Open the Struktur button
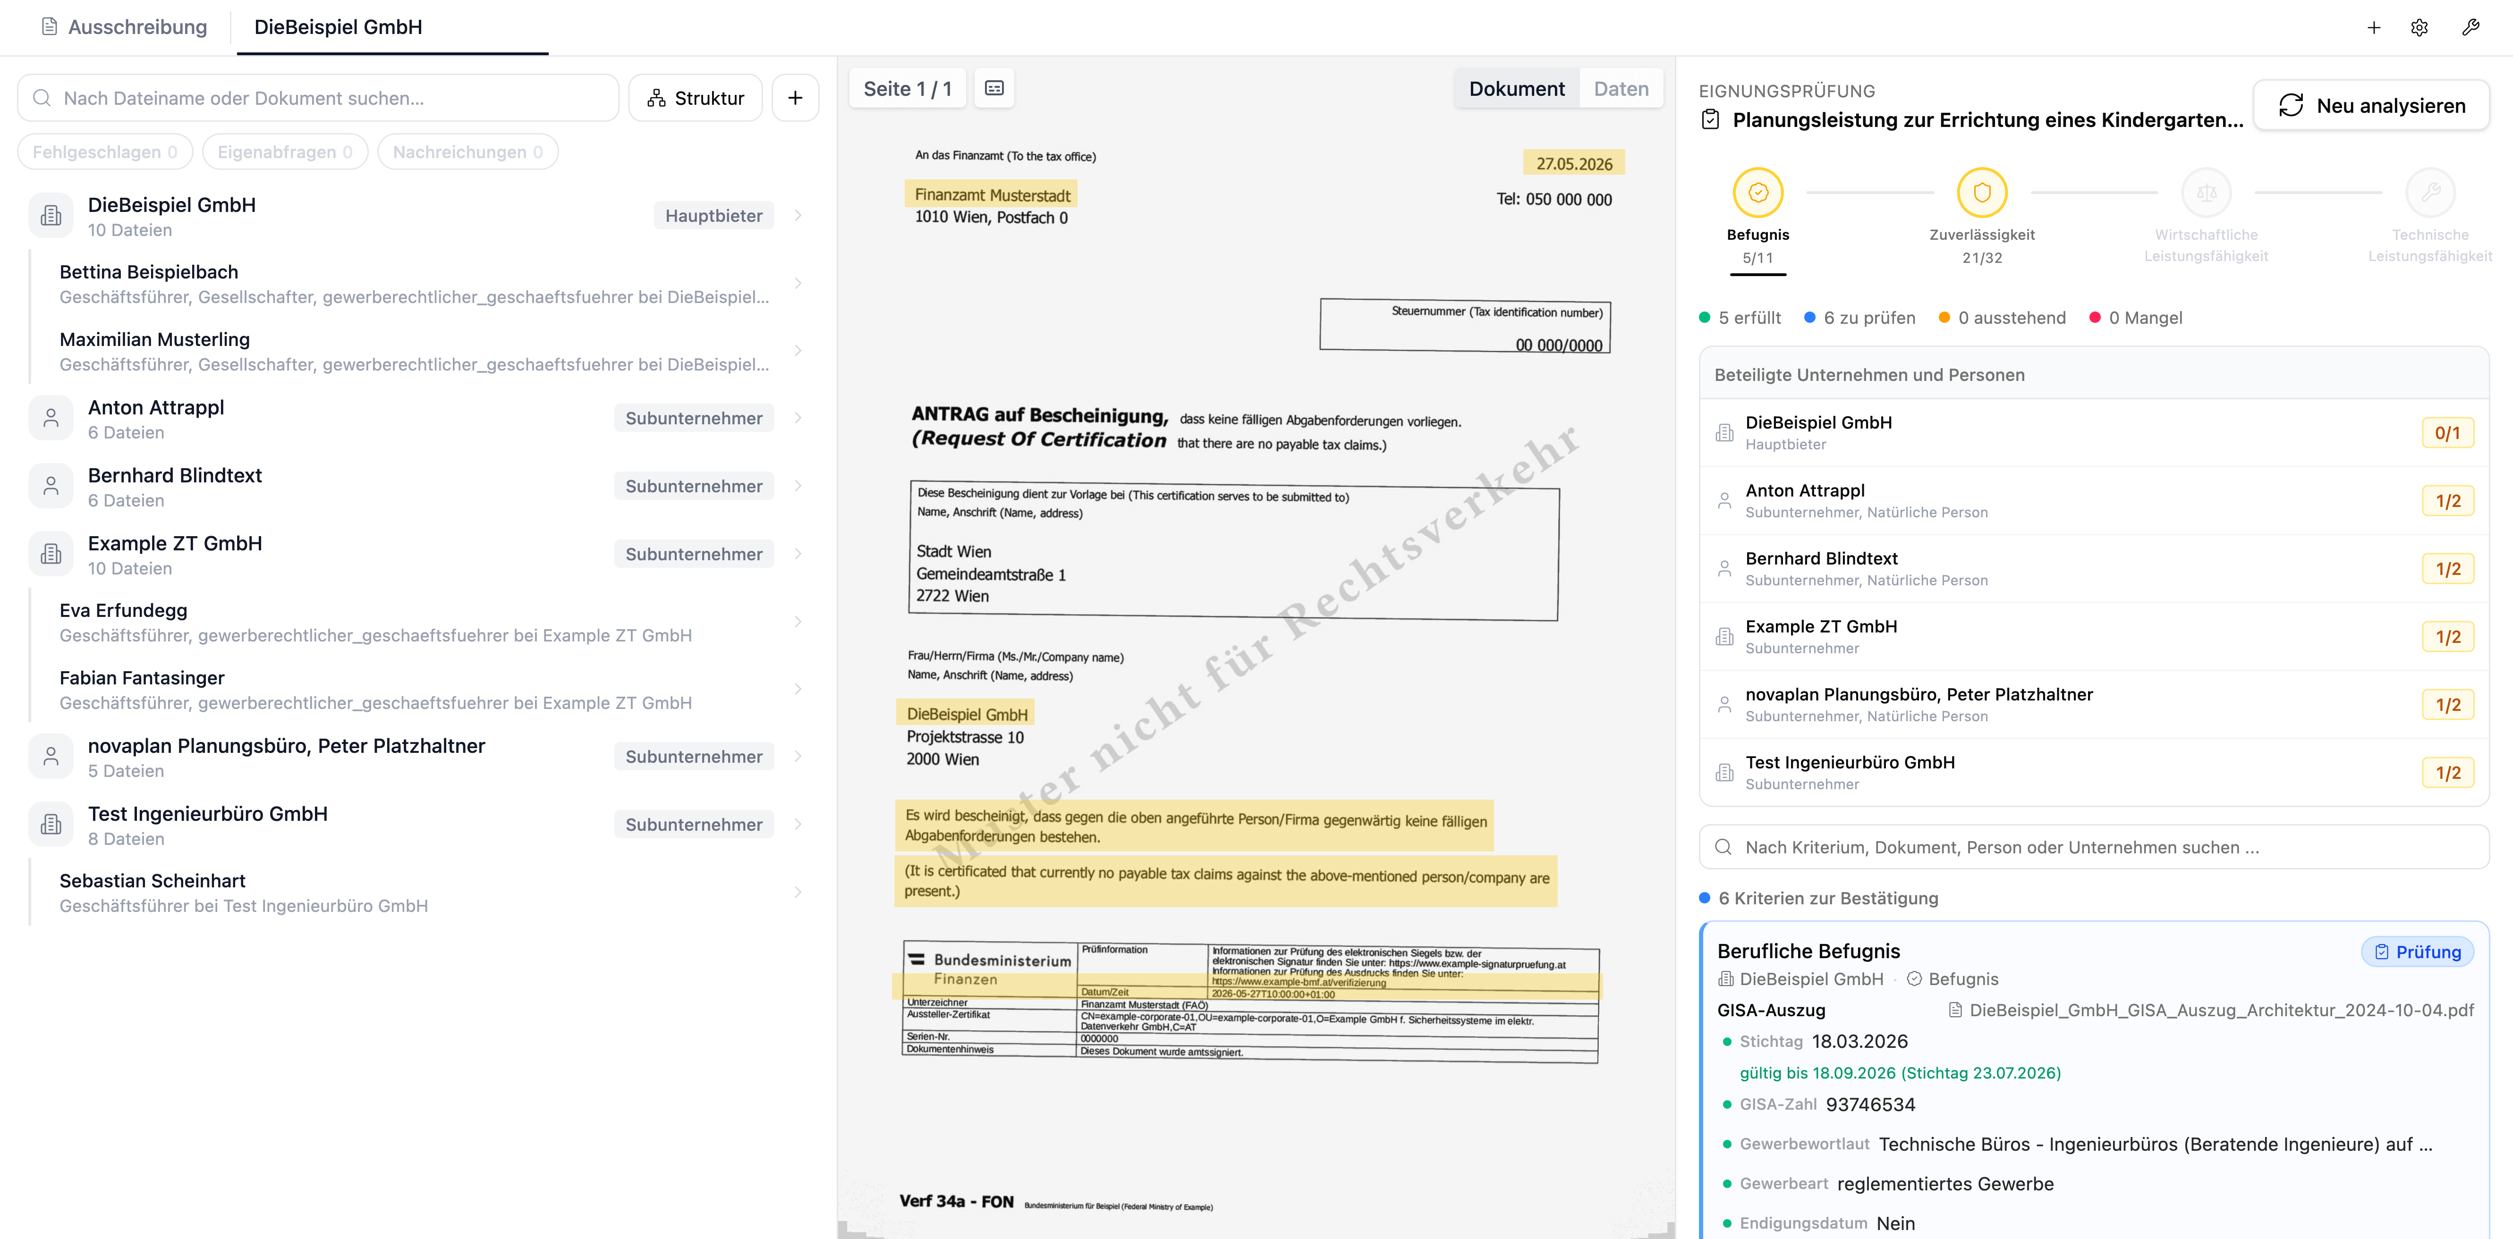This screenshot has height=1239, width=2513. pos(696,98)
